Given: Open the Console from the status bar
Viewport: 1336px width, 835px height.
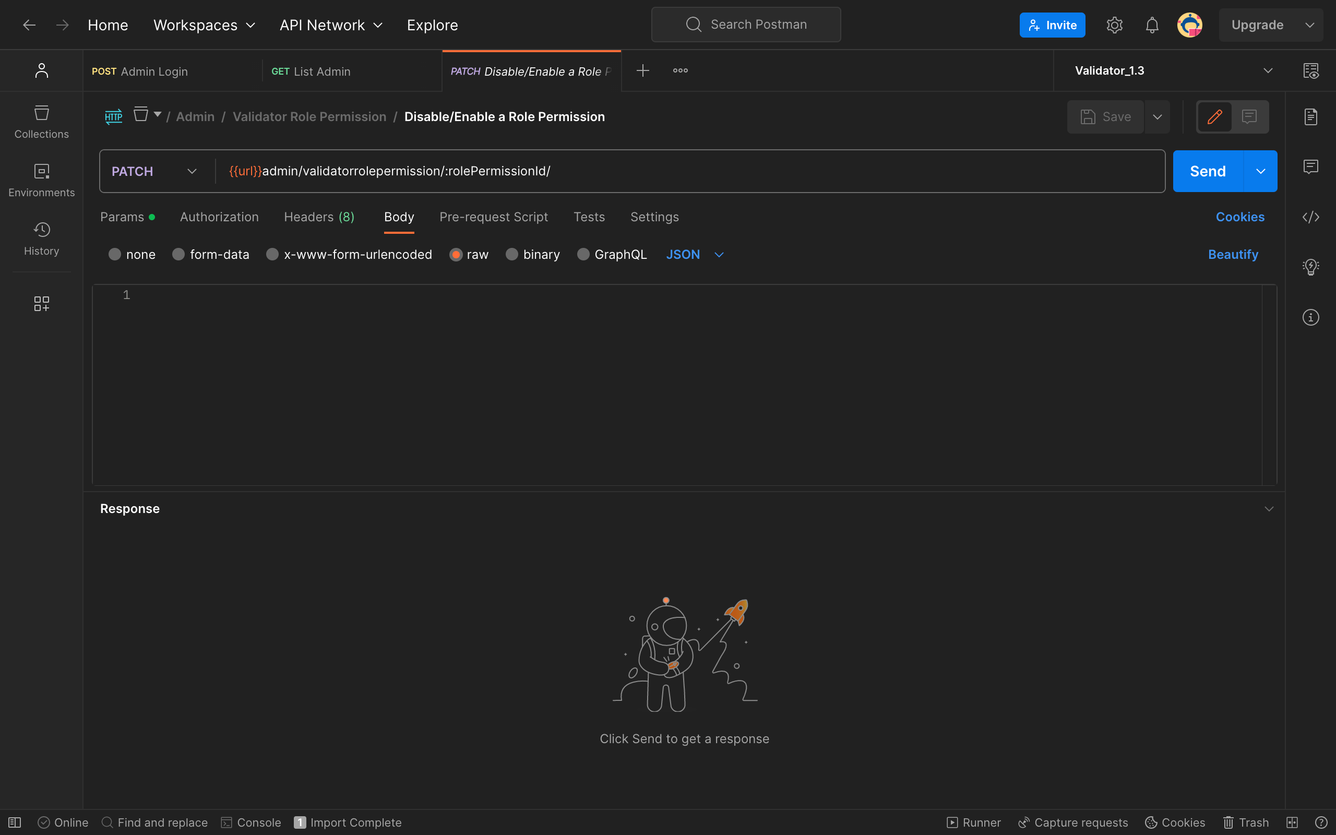Looking at the screenshot, I should tap(250, 822).
